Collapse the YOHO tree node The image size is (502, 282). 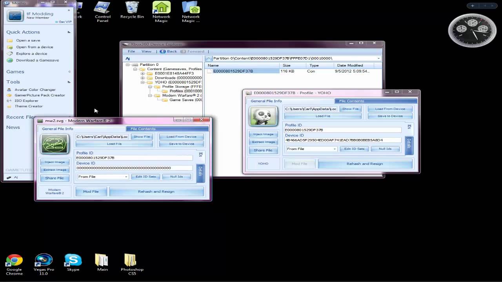[142, 82]
